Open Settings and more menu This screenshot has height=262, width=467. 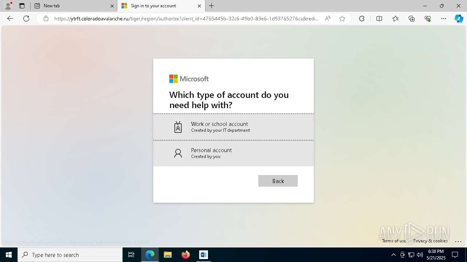point(444,19)
